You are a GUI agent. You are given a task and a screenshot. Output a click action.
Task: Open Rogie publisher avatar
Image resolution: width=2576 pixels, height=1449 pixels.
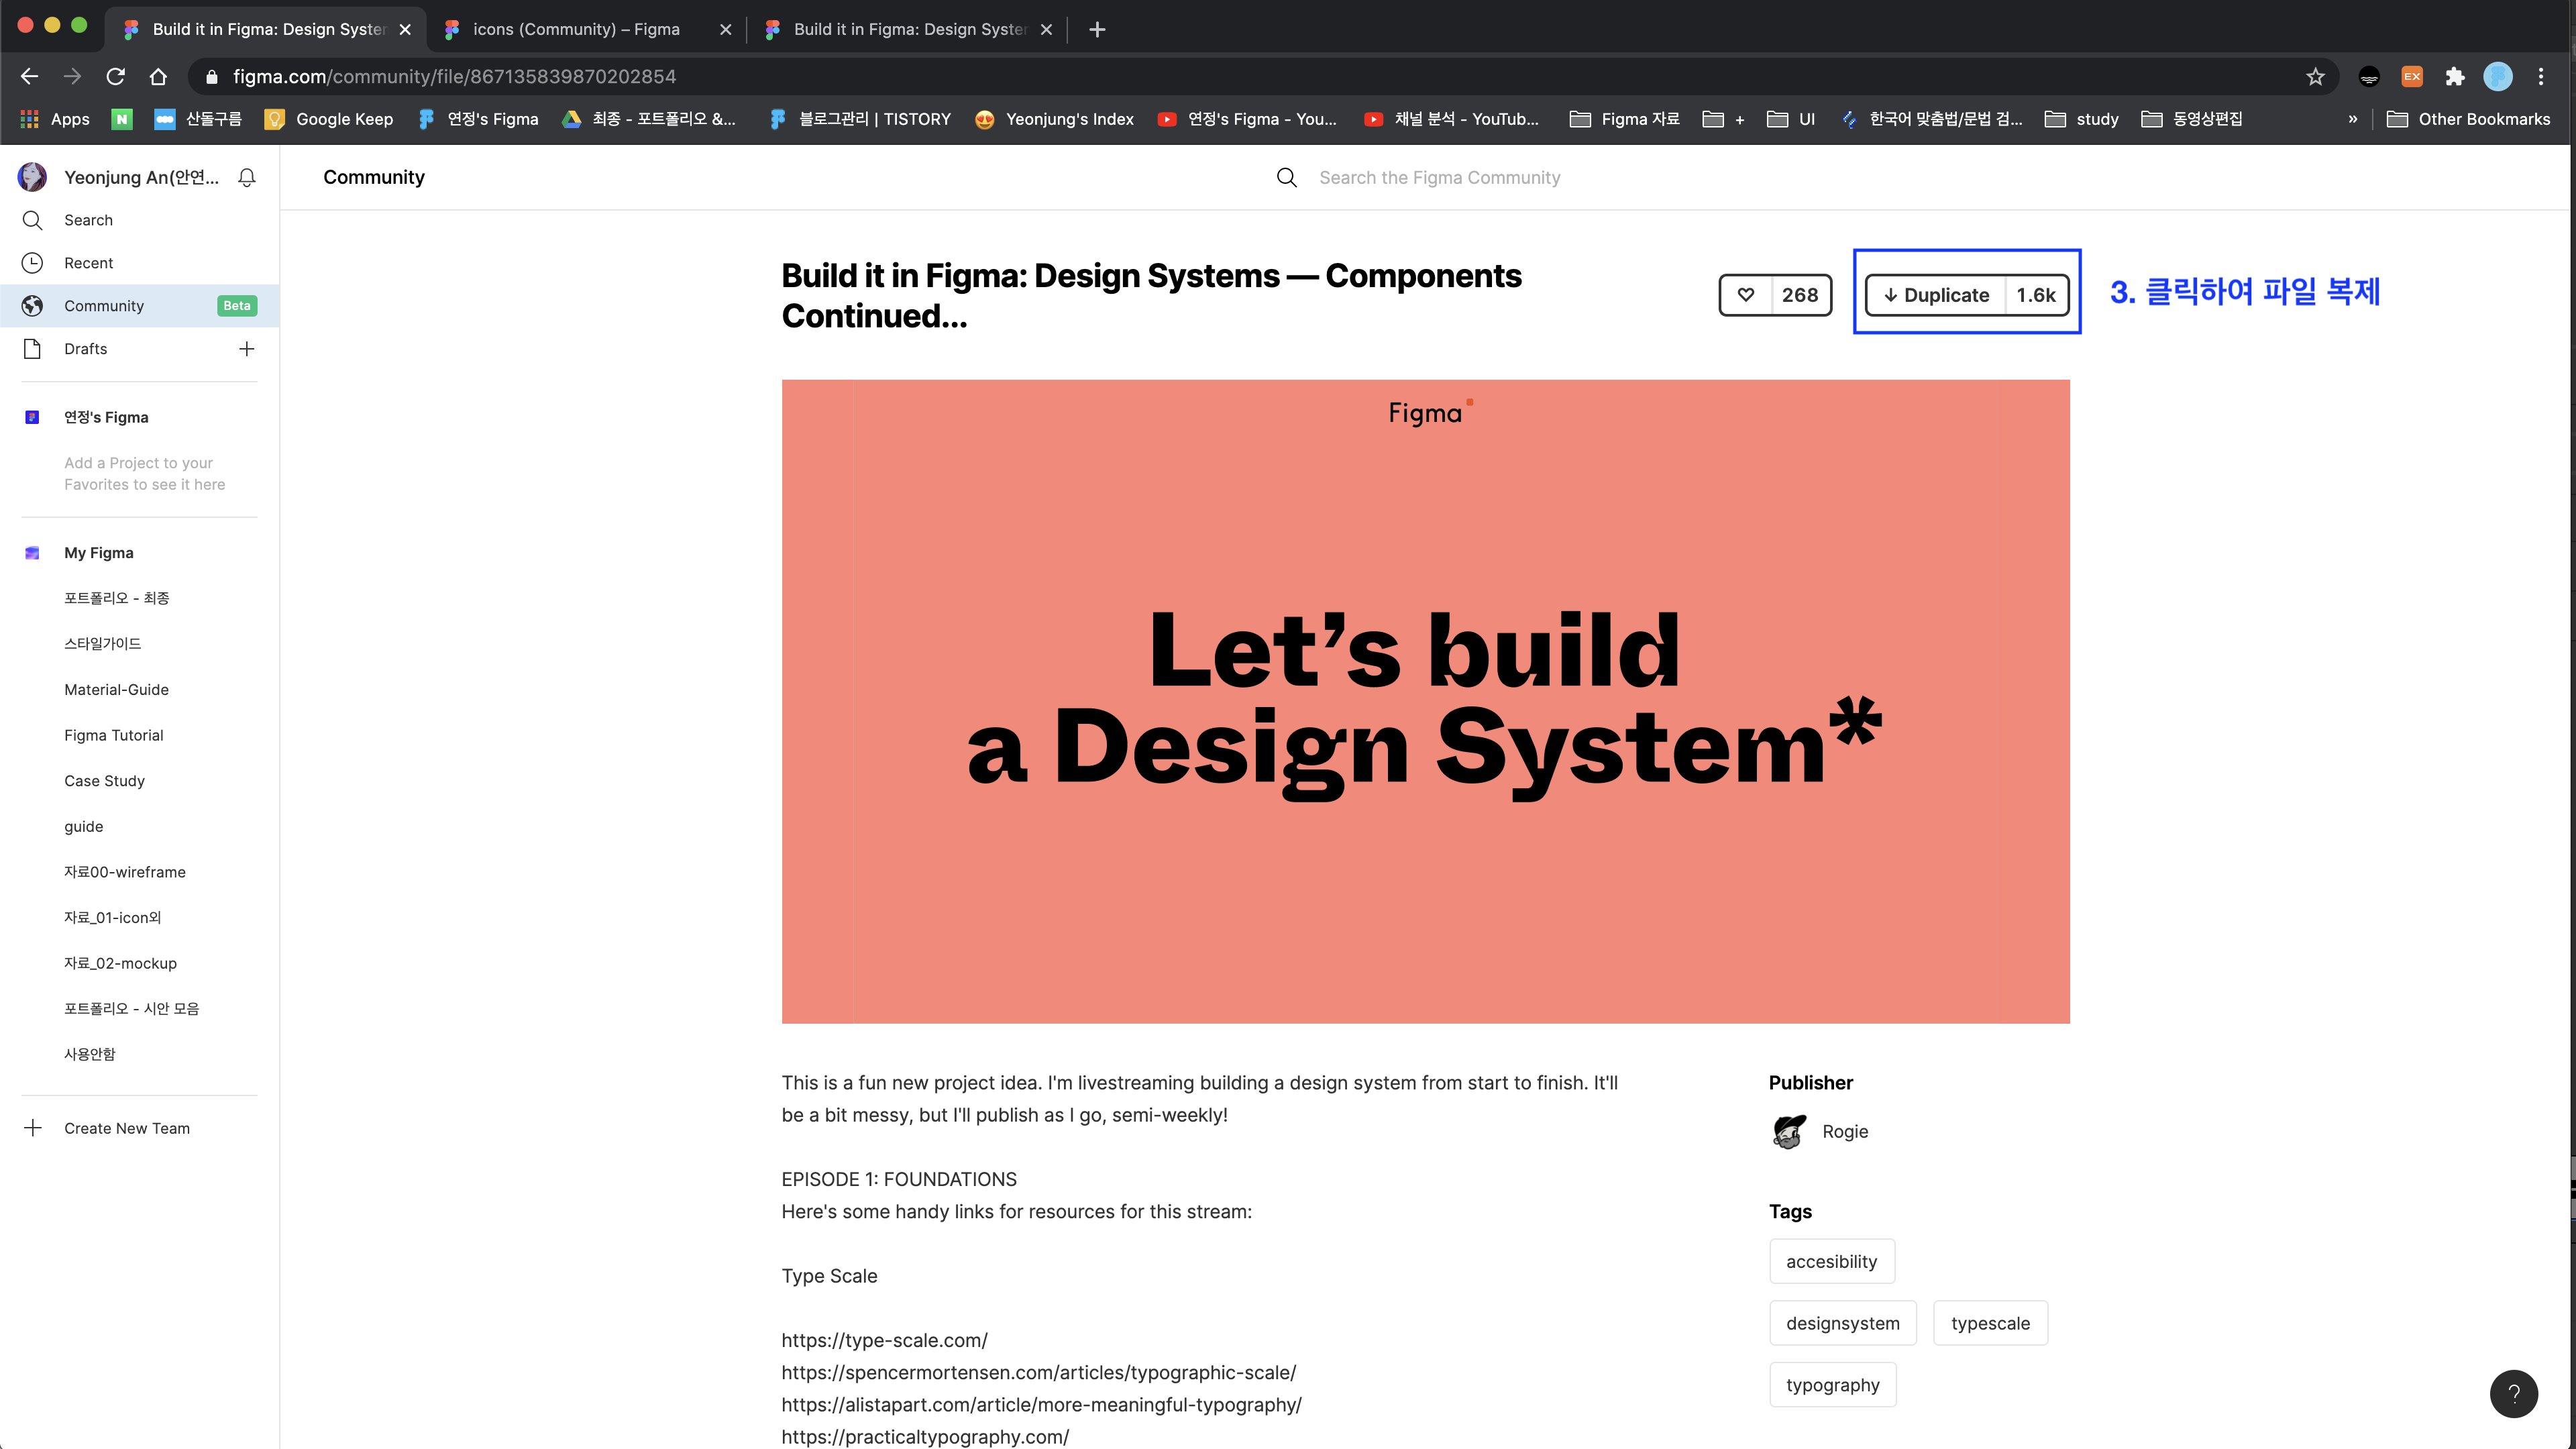1789,1132
